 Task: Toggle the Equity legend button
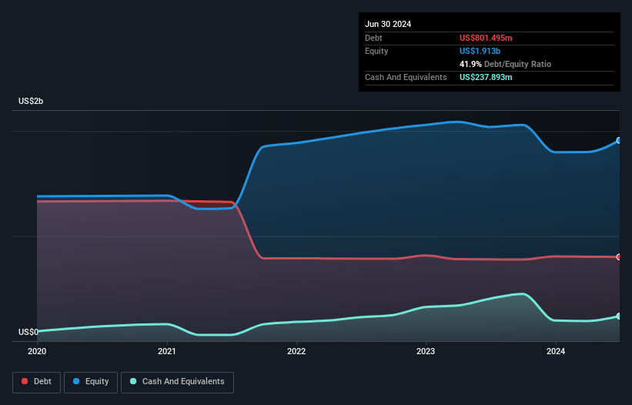pyautogui.click(x=91, y=382)
